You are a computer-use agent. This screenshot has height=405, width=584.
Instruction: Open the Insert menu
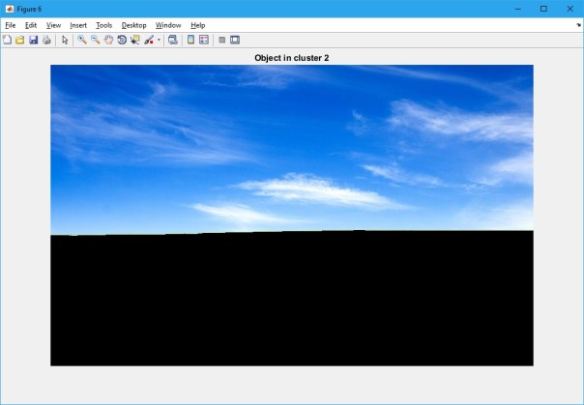coord(77,24)
